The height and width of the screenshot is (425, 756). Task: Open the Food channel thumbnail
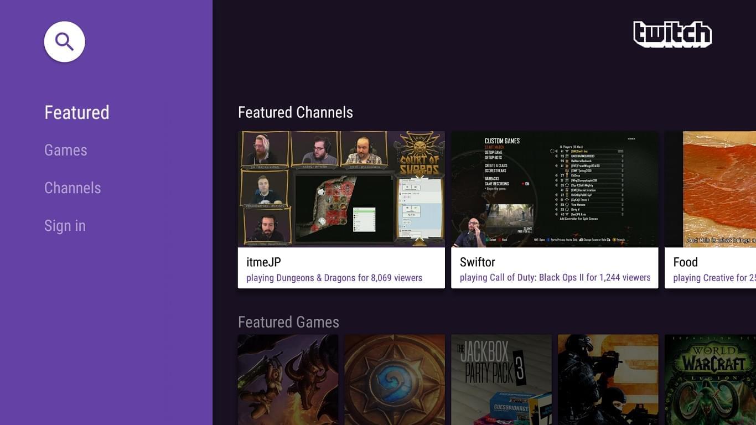click(711, 189)
